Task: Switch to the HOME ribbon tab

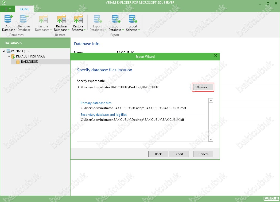Action: pyautogui.click(x=25, y=9)
